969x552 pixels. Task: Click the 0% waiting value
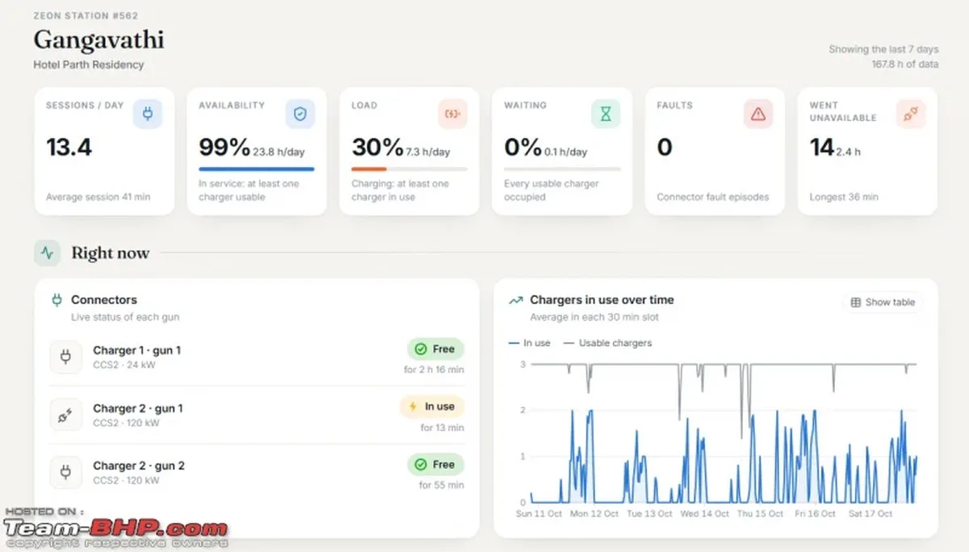pos(522,147)
